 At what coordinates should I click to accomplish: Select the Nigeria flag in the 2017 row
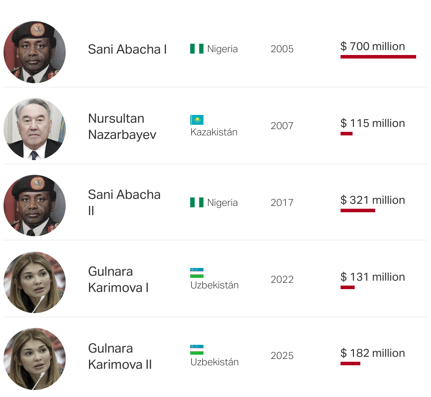[197, 202]
